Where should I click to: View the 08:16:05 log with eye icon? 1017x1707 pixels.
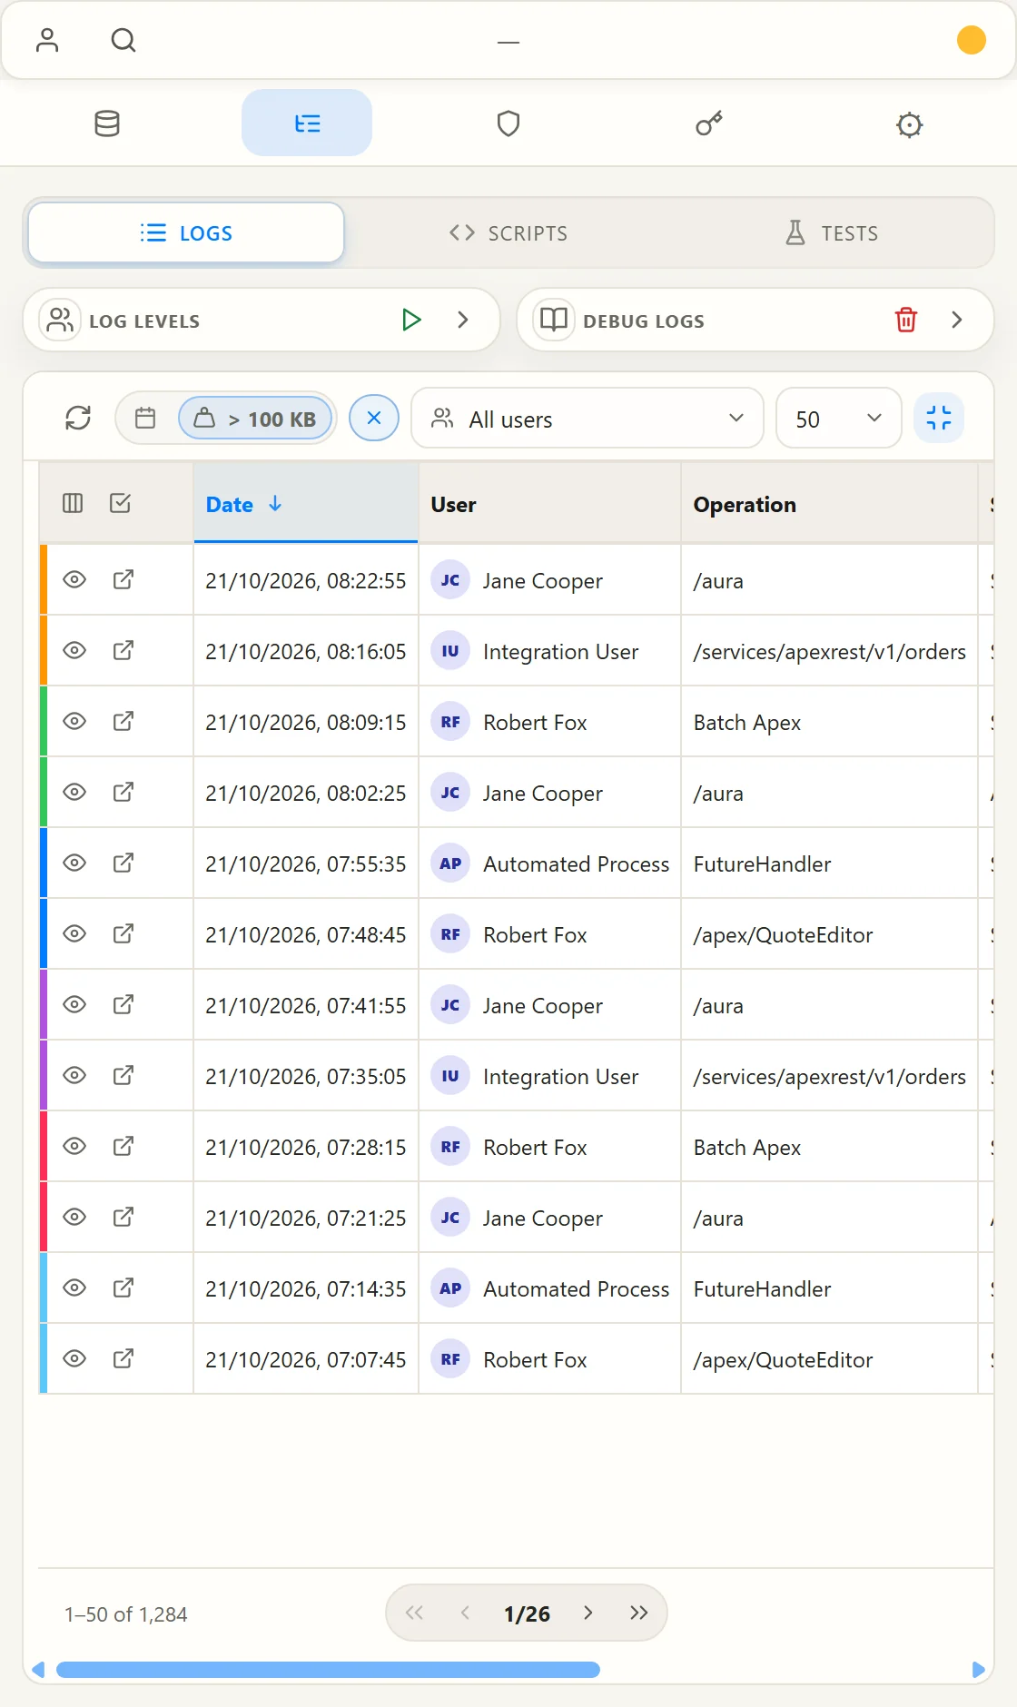coord(74,650)
